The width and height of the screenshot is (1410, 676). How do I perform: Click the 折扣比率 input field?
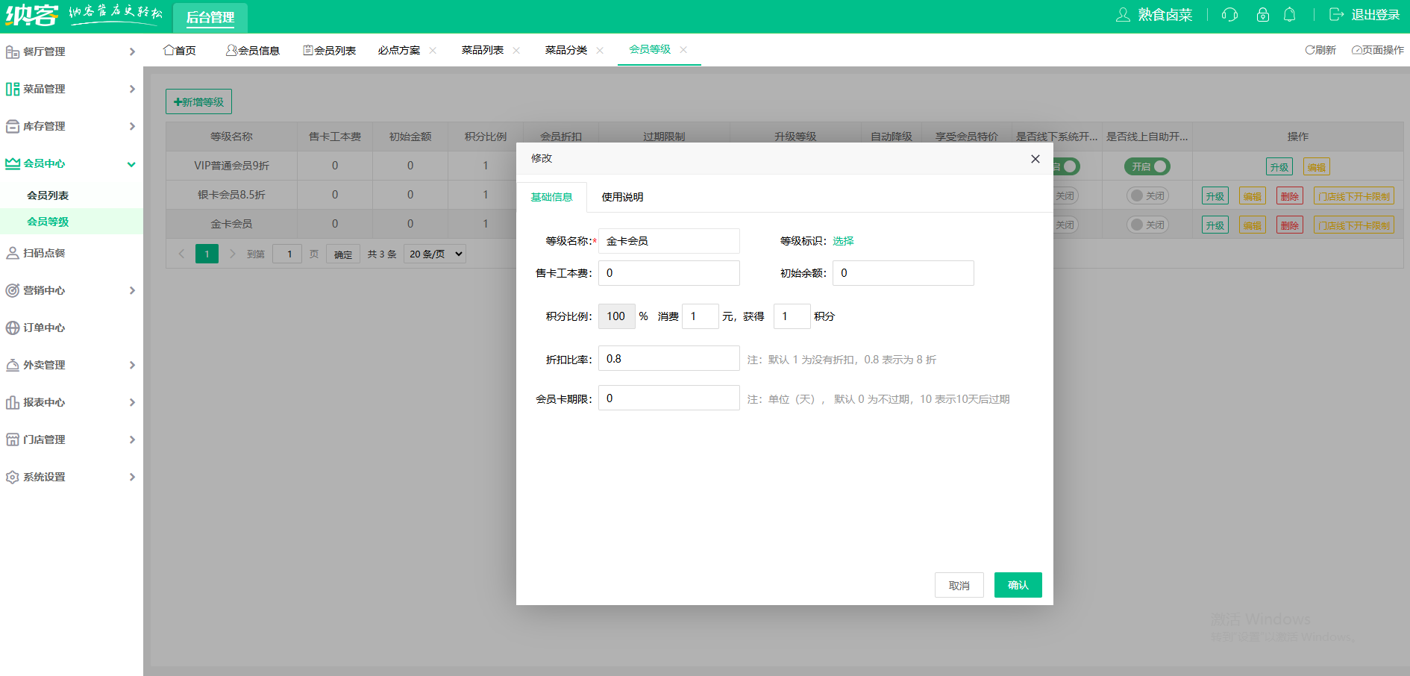[x=668, y=359]
